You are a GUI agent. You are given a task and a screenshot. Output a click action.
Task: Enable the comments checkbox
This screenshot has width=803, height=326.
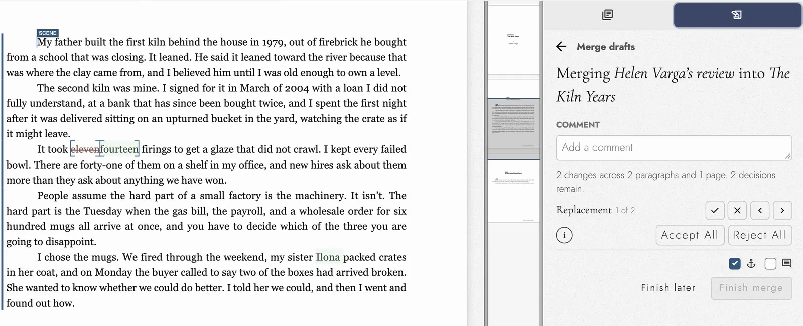pos(770,263)
